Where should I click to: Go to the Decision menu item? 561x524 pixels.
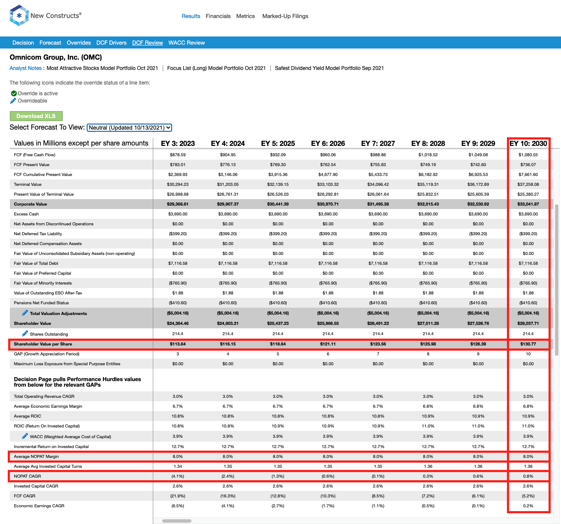click(23, 43)
